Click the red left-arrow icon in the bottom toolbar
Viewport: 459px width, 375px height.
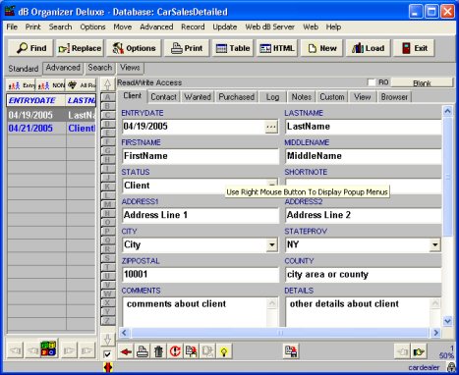click(x=126, y=352)
